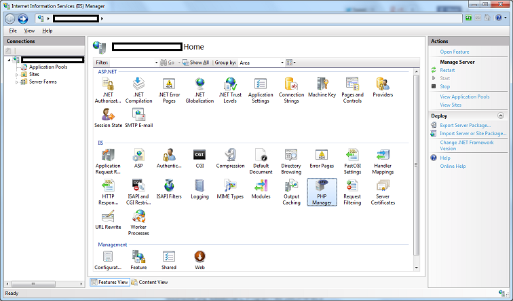Image resolution: width=513 pixels, height=301 pixels.
Task: Open .NET Trust Levels feature
Action: coord(230,90)
